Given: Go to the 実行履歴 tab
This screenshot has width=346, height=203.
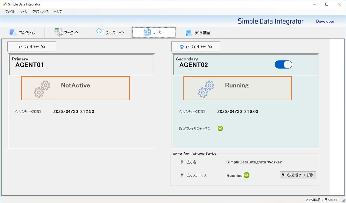Looking at the screenshot, I should click(197, 32).
